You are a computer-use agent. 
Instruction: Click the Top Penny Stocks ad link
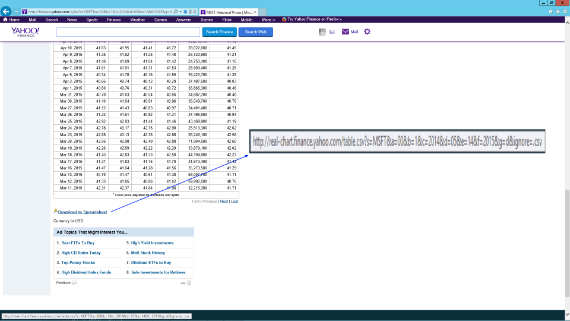[x=78, y=262]
